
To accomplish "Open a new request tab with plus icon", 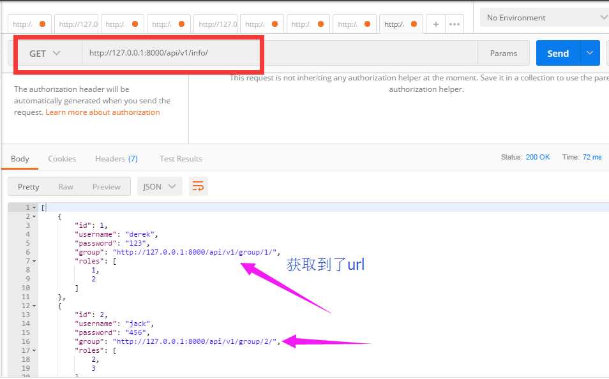I will [x=435, y=24].
